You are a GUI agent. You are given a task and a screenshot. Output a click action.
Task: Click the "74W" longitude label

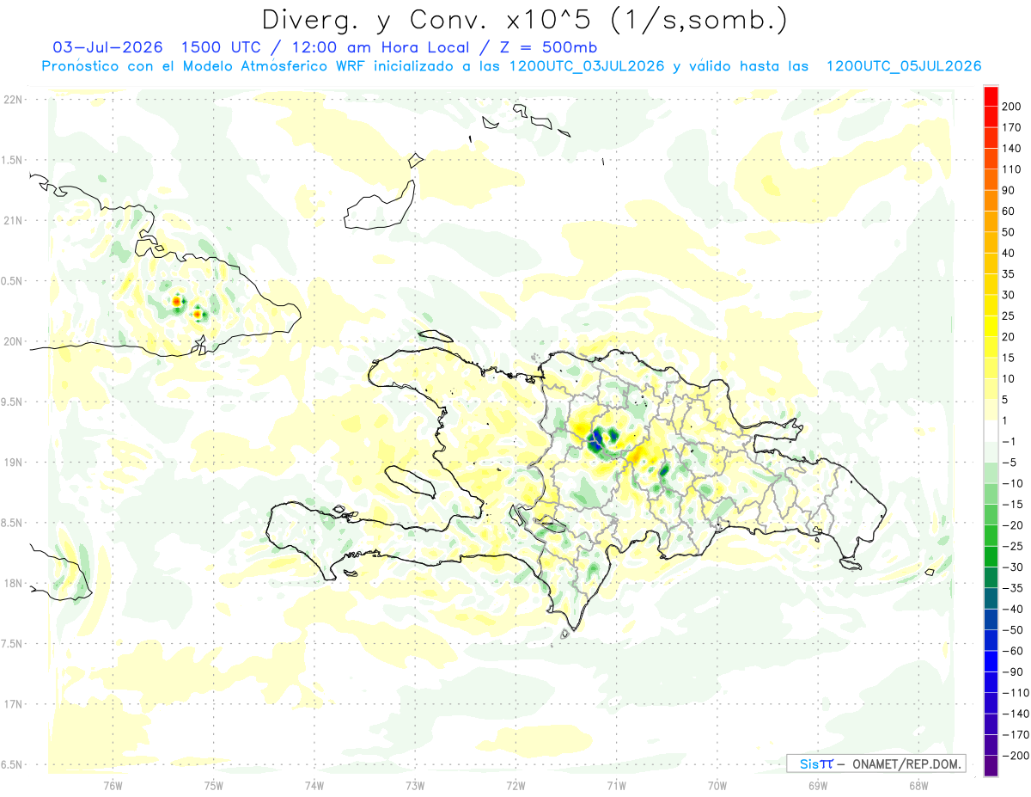314,784
